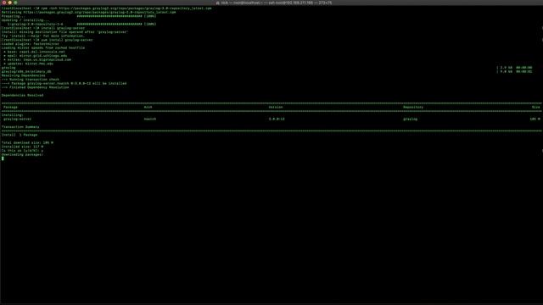Image resolution: width=543 pixels, height=305 pixels.
Task: Click the 'Preparing...' progress line
Action: click(79, 16)
